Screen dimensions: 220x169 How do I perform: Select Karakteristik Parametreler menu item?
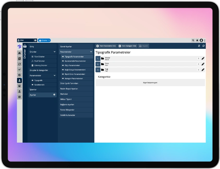click(x=75, y=61)
